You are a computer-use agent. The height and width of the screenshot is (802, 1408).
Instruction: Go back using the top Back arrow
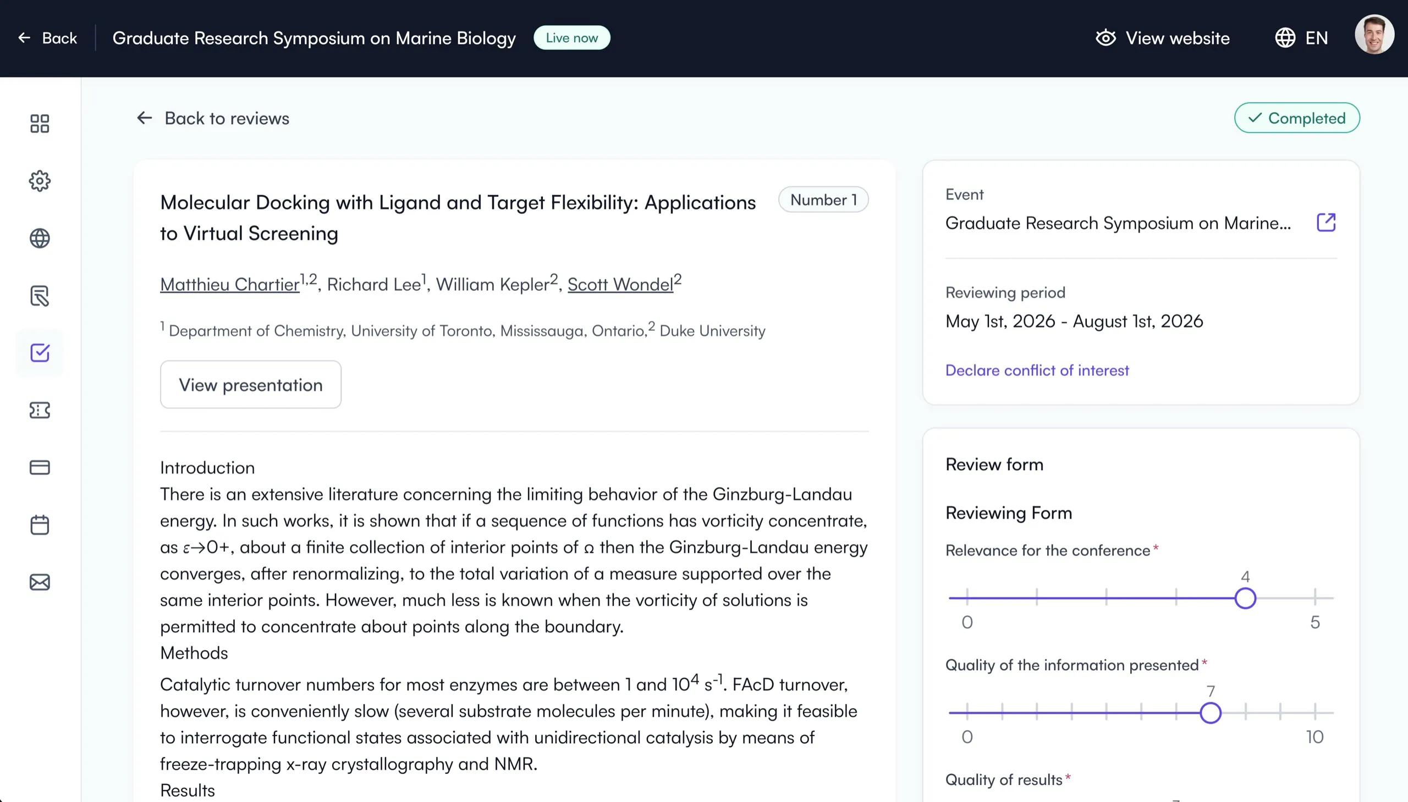pyautogui.click(x=47, y=38)
